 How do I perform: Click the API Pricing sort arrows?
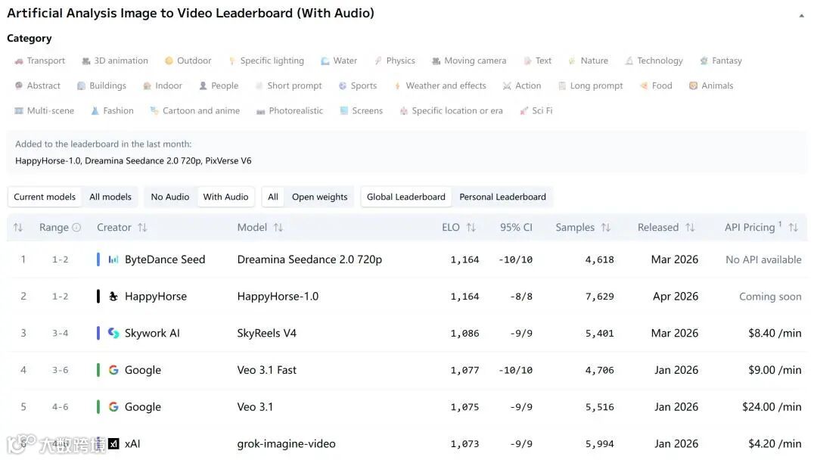793,227
